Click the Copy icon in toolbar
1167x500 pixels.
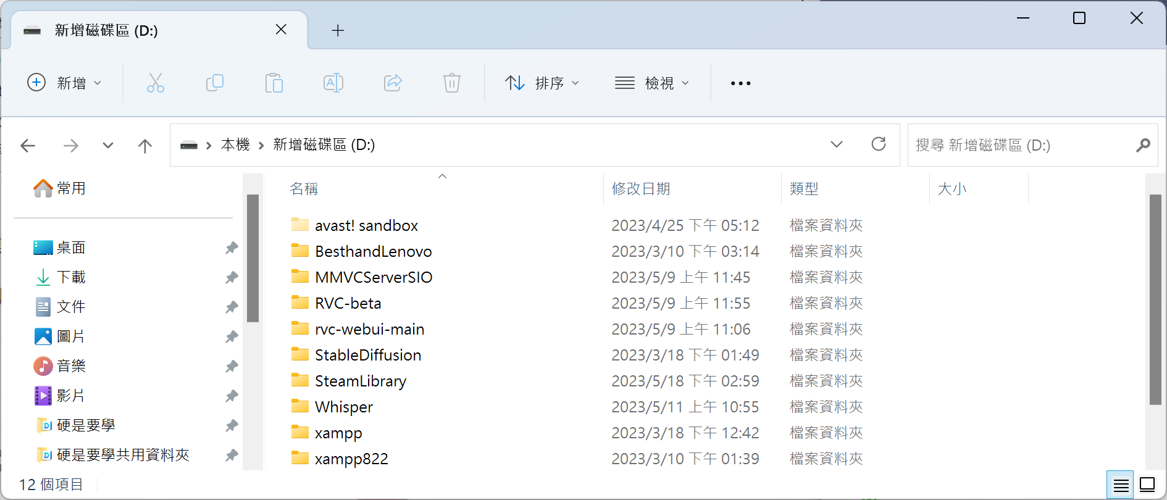(x=214, y=83)
